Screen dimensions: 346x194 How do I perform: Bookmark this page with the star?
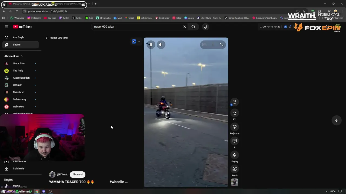[304, 11]
